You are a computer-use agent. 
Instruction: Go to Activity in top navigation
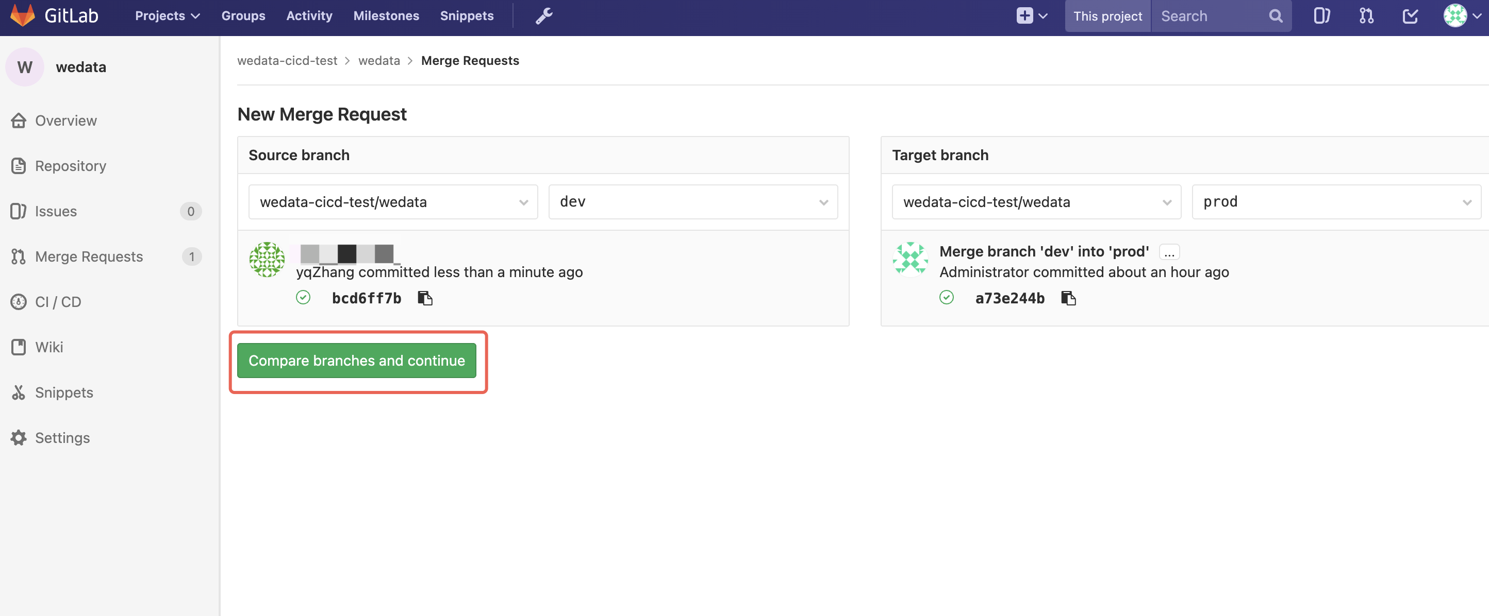(309, 16)
